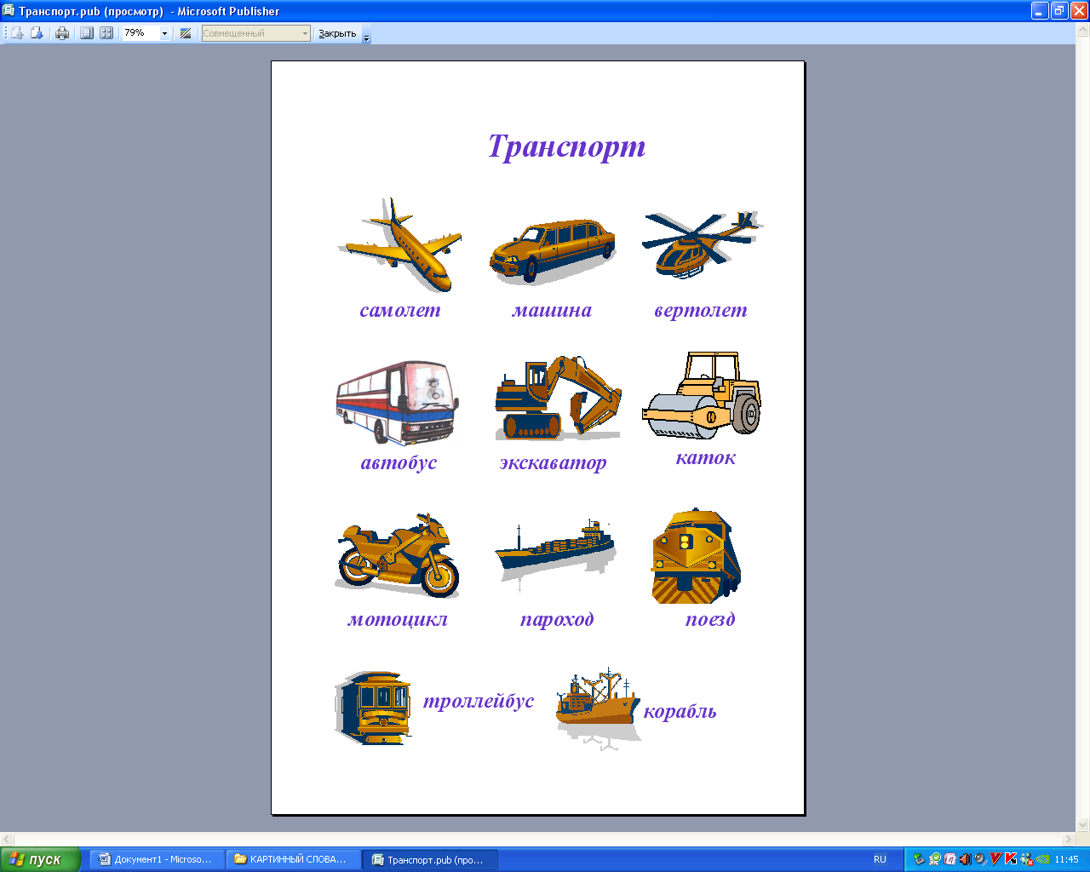Image resolution: width=1090 pixels, height=872 pixels.
Task: Switch to 'Документ1 - Microso...' taskbar window
Action: pyautogui.click(x=158, y=859)
